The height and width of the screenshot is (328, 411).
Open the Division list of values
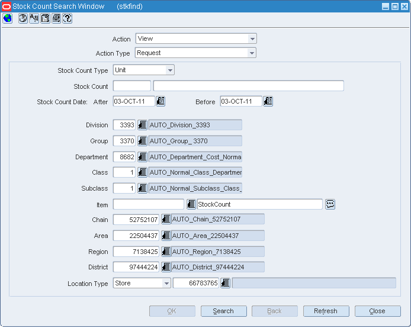pyautogui.click(x=142, y=125)
